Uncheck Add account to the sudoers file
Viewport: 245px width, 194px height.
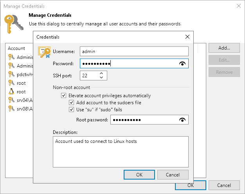pyautogui.click(x=71, y=103)
